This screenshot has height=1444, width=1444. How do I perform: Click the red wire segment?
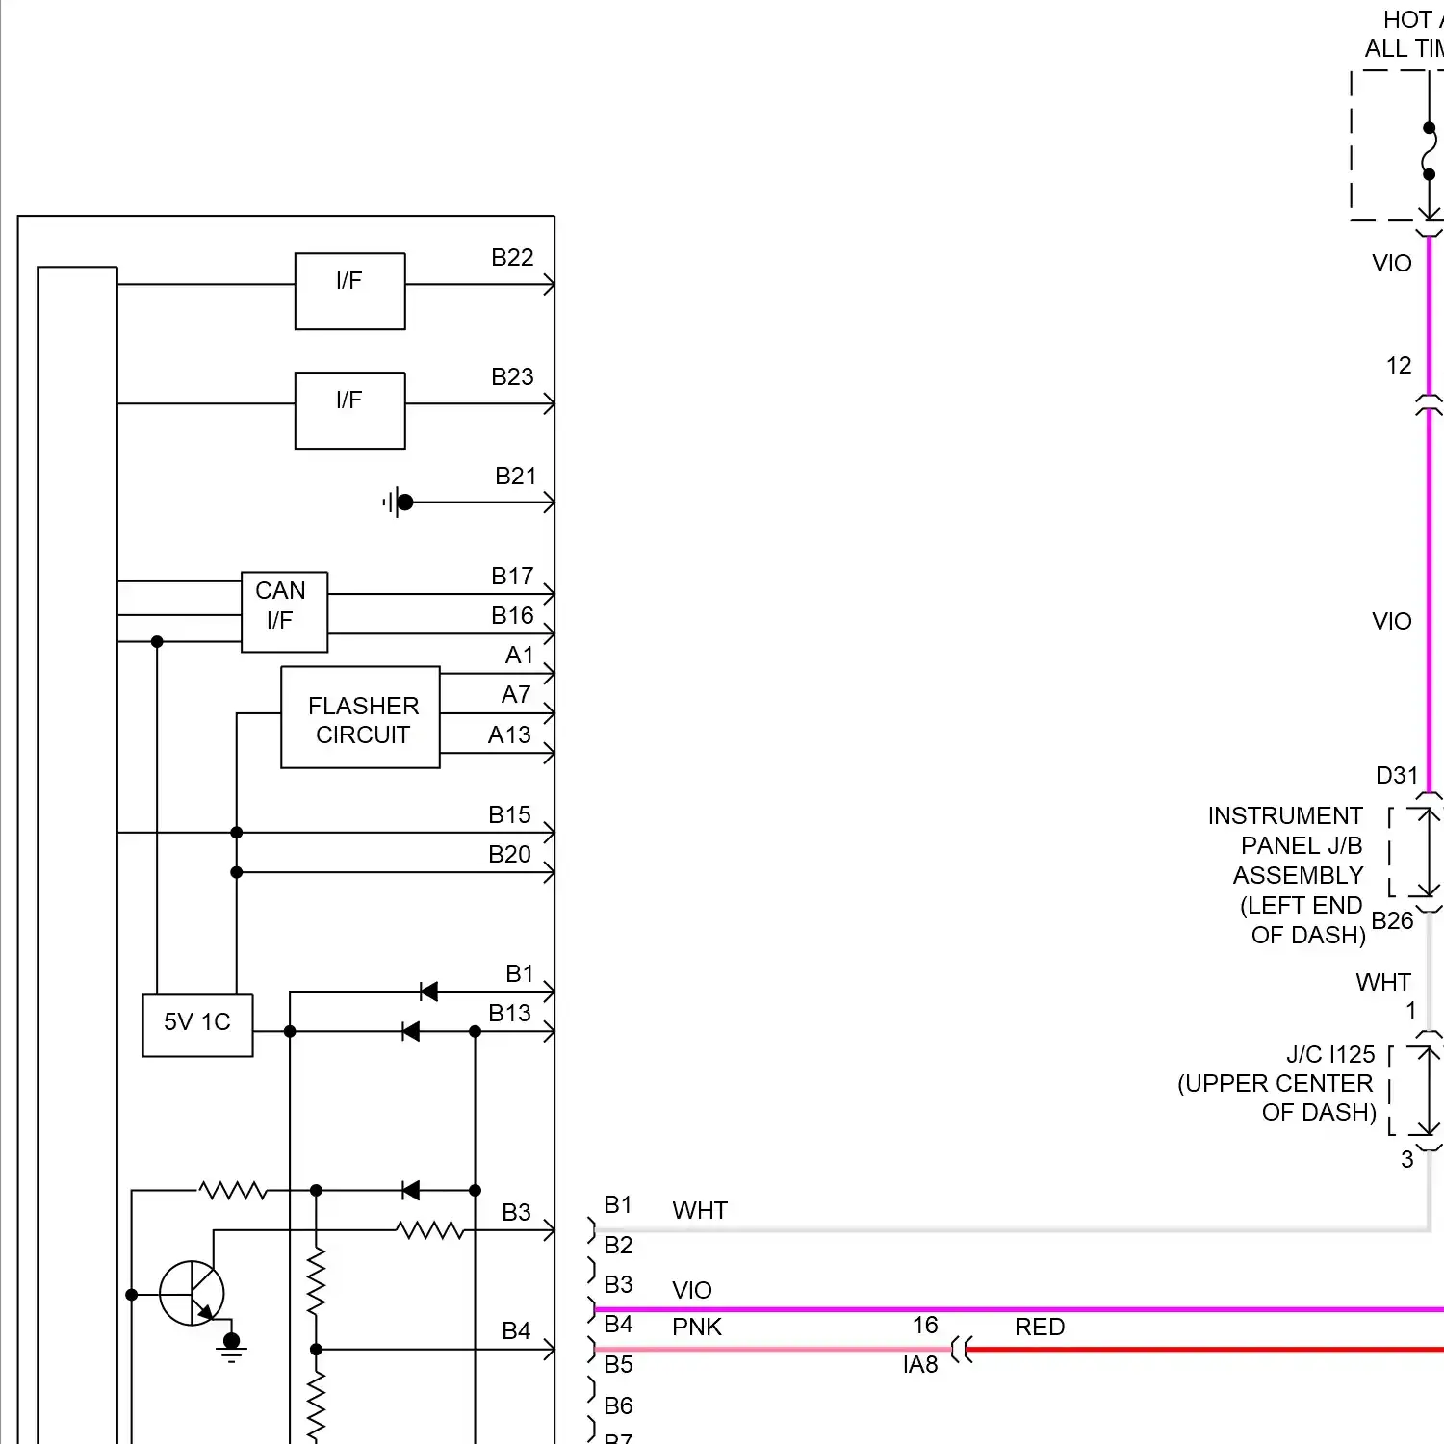(x=1205, y=1350)
